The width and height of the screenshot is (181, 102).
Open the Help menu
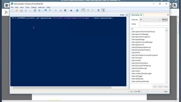click(48, 7)
